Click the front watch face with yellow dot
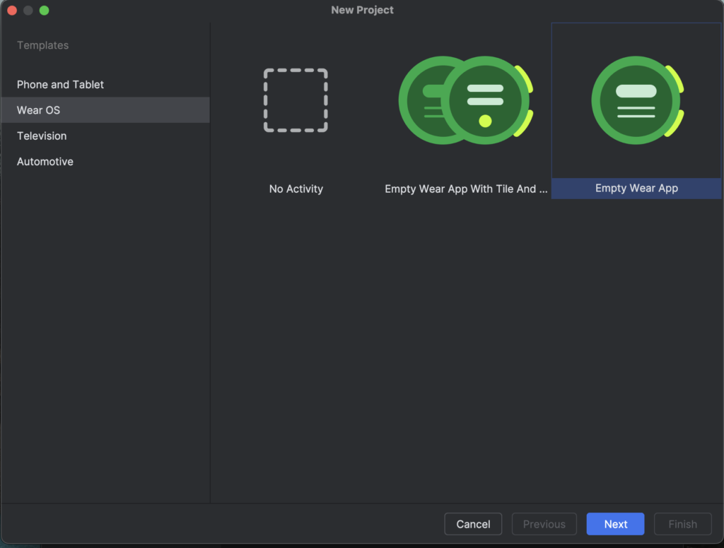The height and width of the screenshot is (548, 724). point(485,100)
